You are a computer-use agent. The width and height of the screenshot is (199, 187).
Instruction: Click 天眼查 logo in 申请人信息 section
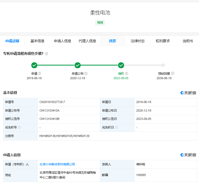pyautogui.click(x=188, y=155)
